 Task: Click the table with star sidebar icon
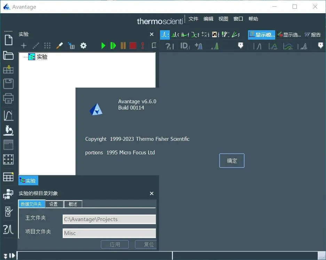click(x=8, y=177)
